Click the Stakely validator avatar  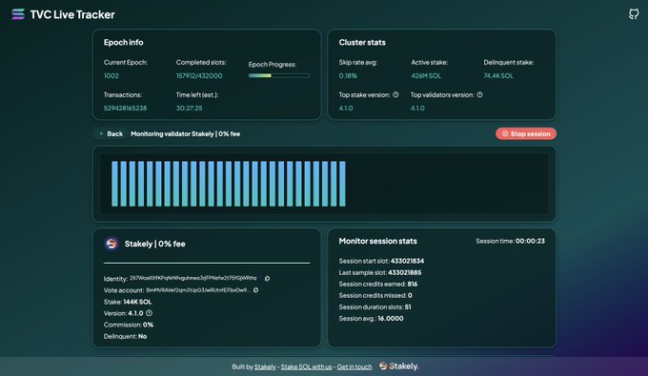(x=111, y=244)
